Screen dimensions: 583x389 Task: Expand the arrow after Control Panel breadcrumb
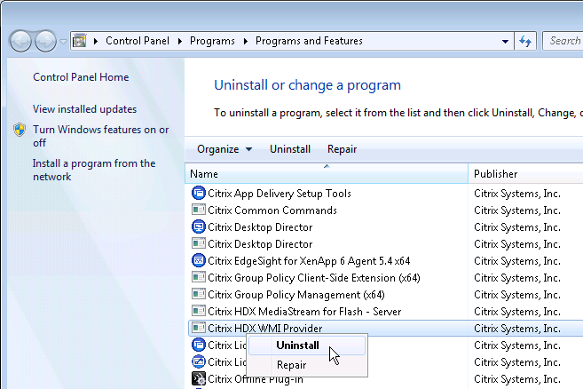[x=179, y=41]
